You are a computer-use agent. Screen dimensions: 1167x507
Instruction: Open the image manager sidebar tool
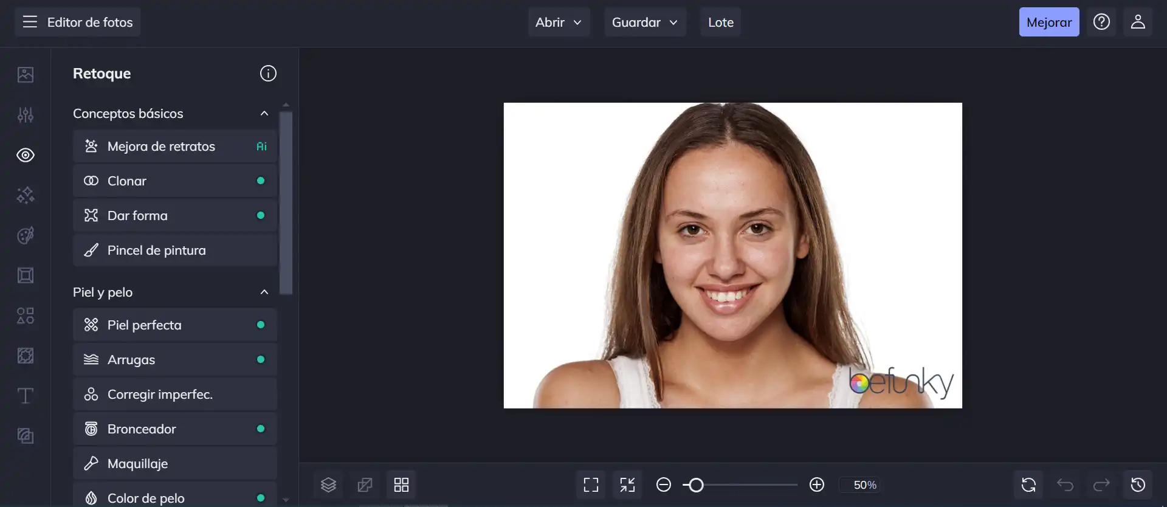coord(26,75)
